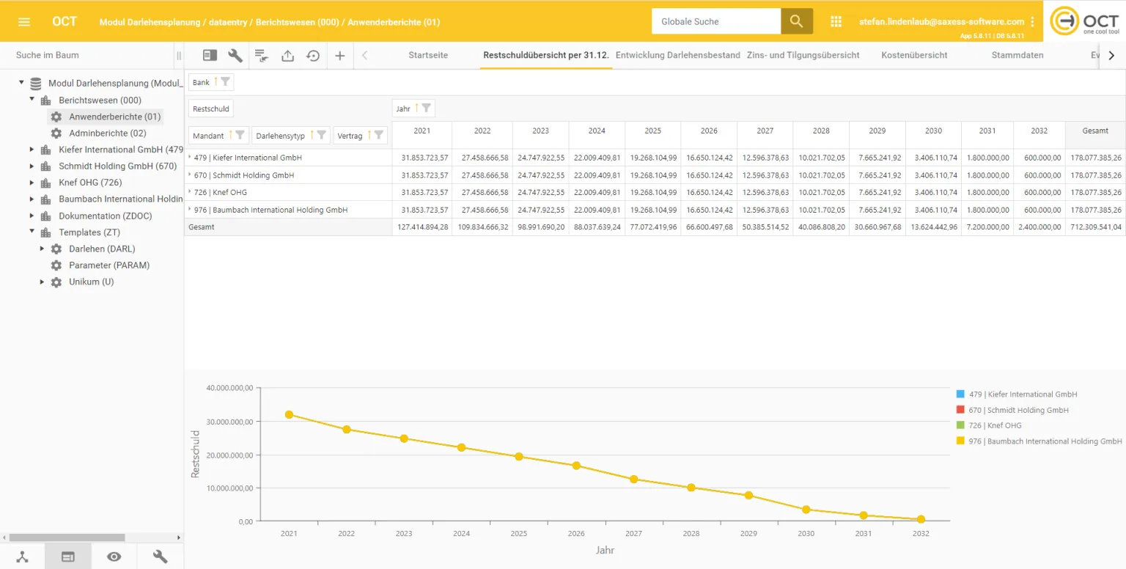Click the 976 Baumbach yellow legend swatch
1126x569 pixels.
coord(960,441)
